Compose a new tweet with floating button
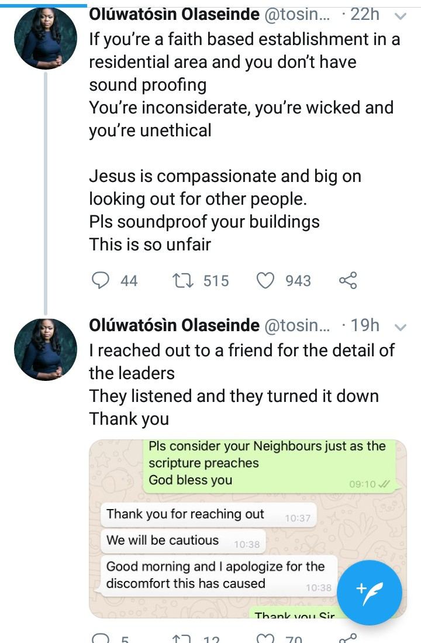This screenshot has height=643, width=421. click(x=370, y=593)
